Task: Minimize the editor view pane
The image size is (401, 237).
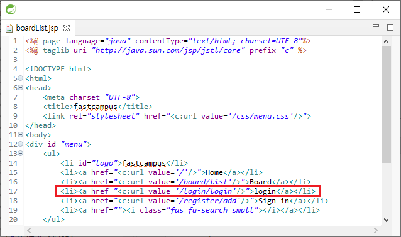Action: 376,26
